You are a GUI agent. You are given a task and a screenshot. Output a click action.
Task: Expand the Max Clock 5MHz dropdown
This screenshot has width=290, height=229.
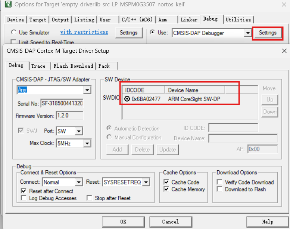coord(87,143)
